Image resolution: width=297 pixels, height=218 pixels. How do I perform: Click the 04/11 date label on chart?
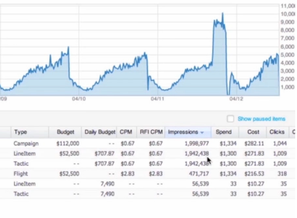(x=158, y=99)
